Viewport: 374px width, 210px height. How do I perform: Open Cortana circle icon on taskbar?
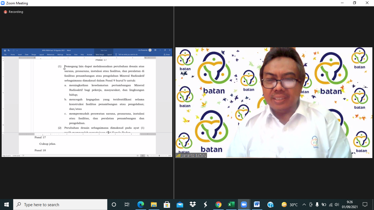click(x=114, y=205)
